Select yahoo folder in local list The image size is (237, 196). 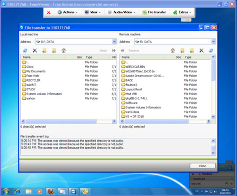tap(28, 98)
